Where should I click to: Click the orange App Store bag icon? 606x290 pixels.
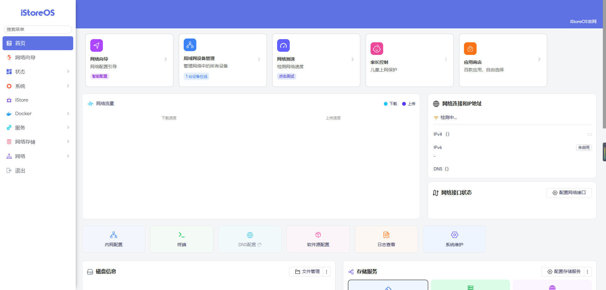coord(470,49)
